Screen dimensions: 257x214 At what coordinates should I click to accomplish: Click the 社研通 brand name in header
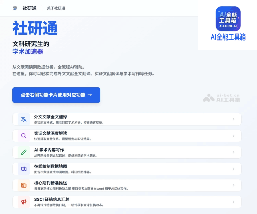pos(29,8)
